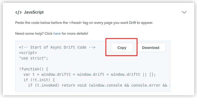Click the JavaScript code brackets icon
197x98 pixels.
18,12
